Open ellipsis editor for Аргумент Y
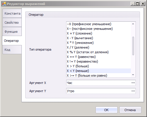 pyautogui.click(x=133, y=91)
